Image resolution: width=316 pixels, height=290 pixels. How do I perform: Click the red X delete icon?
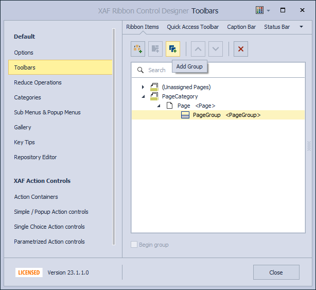click(241, 49)
